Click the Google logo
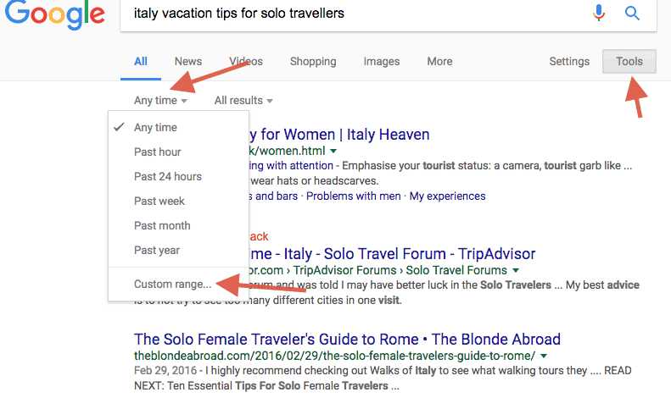Screen dimensions: 671x409 pos(53,14)
